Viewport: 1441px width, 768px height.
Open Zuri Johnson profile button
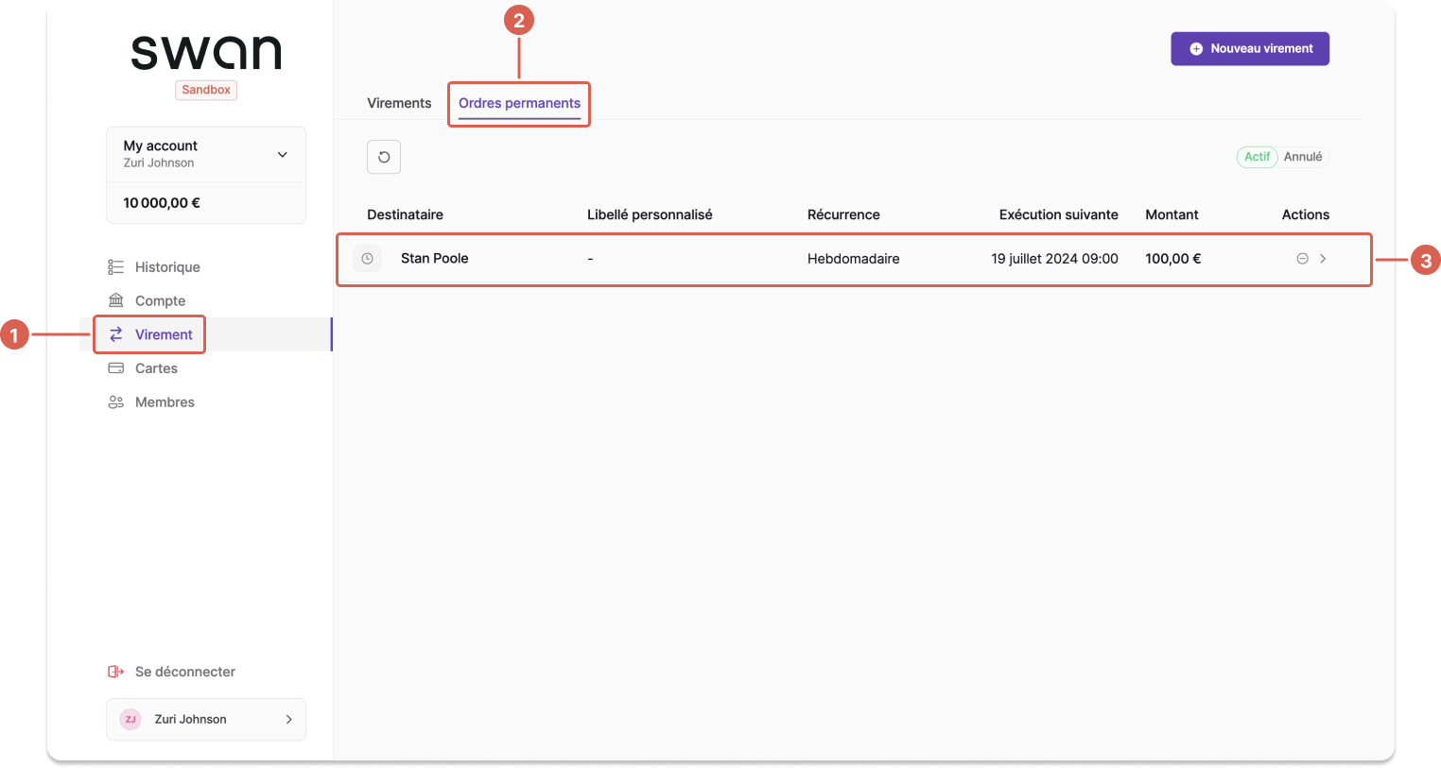point(206,720)
